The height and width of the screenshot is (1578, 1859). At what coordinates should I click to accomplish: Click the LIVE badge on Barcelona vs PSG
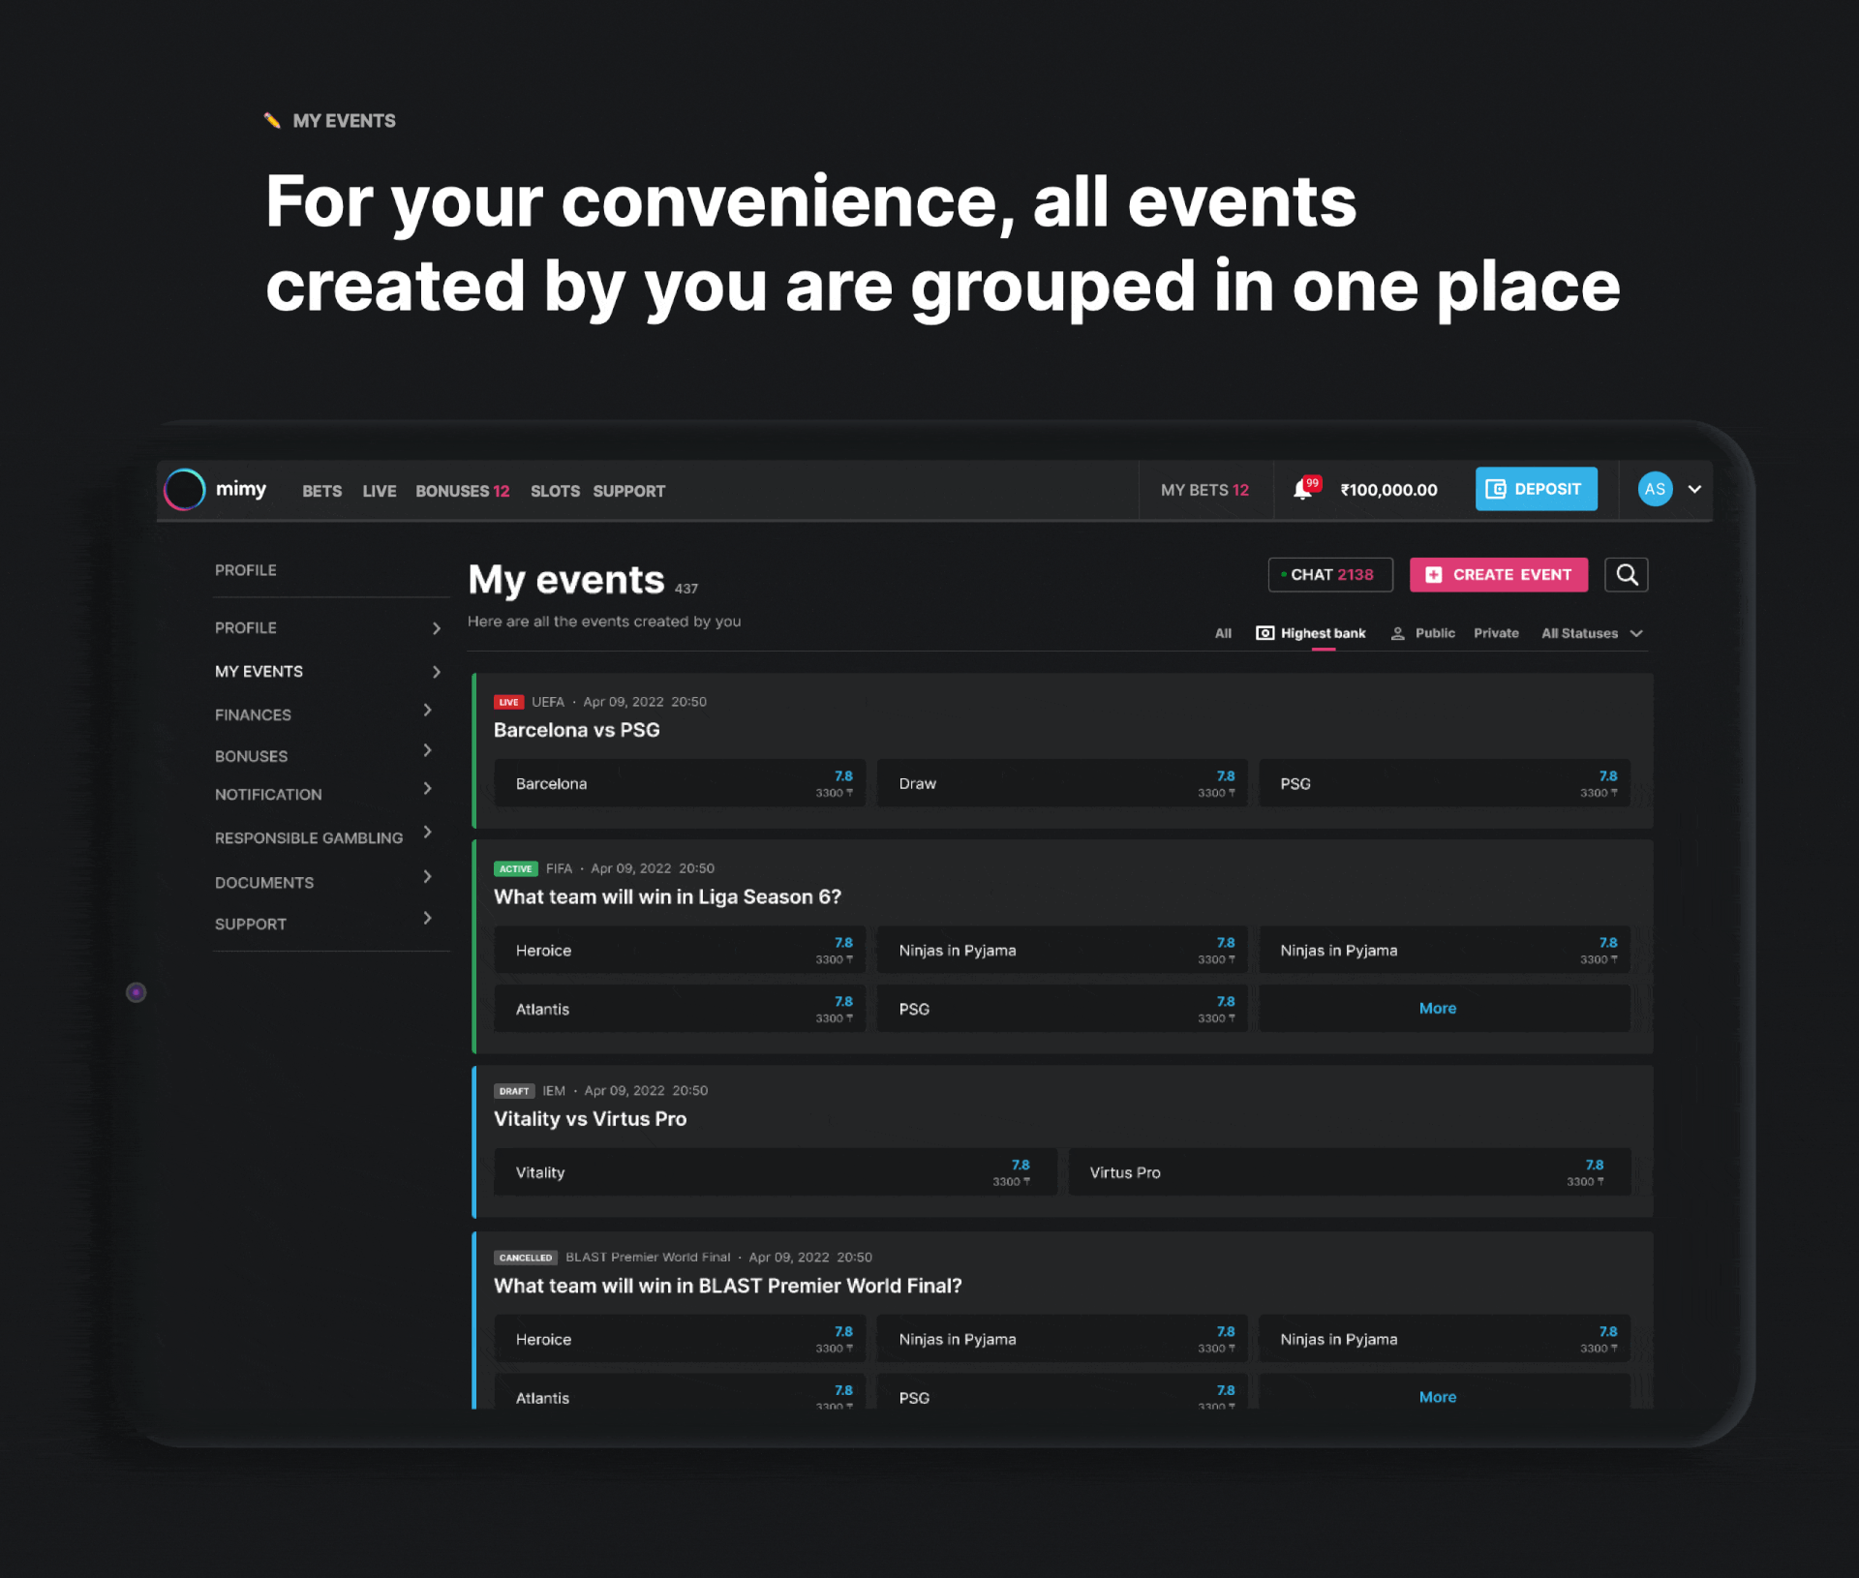[508, 702]
